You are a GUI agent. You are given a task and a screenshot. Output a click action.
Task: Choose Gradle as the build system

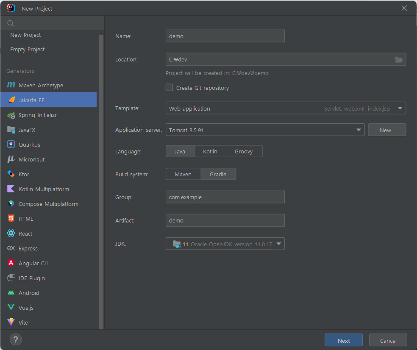point(218,174)
